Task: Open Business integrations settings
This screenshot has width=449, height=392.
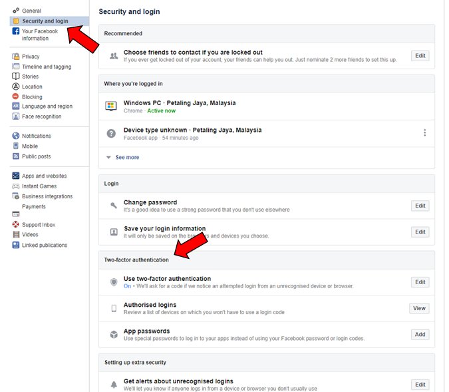Action: click(x=47, y=196)
